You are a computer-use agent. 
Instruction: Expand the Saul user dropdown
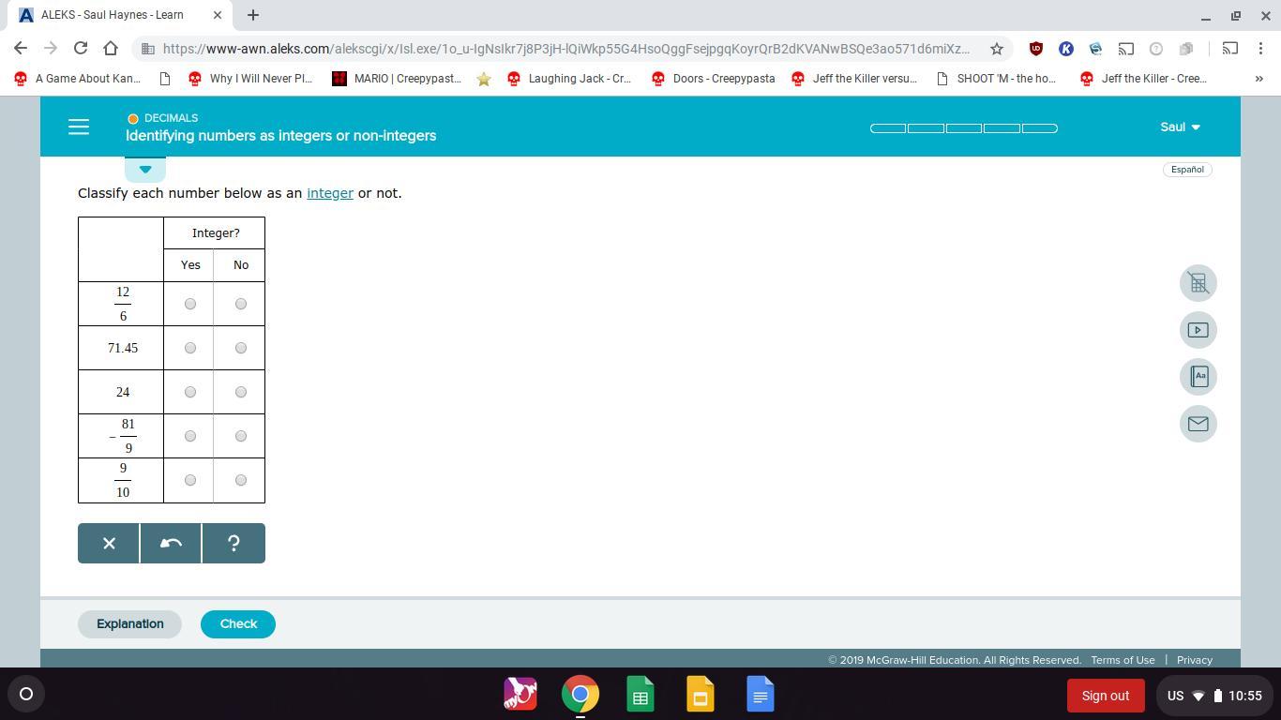point(1180,127)
